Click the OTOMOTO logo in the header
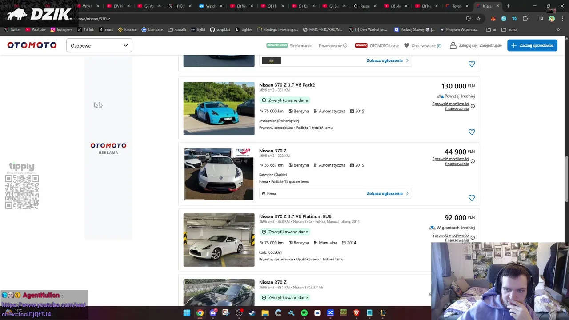 (x=32, y=45)
